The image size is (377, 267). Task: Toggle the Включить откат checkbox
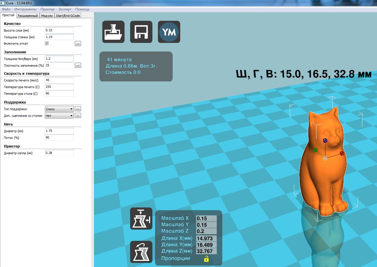47,43
